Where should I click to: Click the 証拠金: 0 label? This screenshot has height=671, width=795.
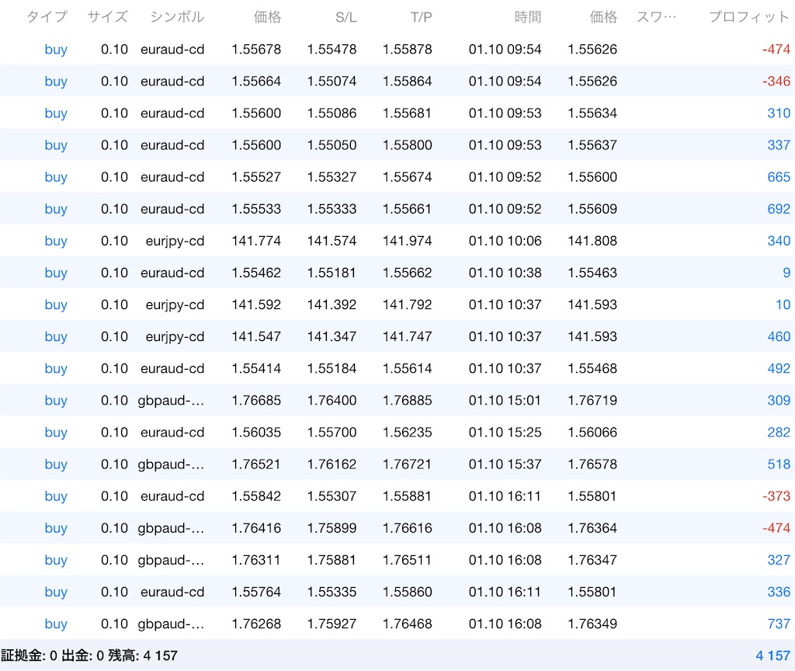pyautogui.click(x=29, y=655)
